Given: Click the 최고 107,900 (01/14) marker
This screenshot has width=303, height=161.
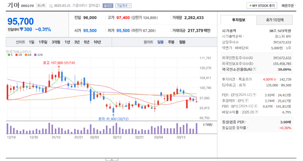Looking at the screenshot, I should pyautogui.click(x=59, y=63).
